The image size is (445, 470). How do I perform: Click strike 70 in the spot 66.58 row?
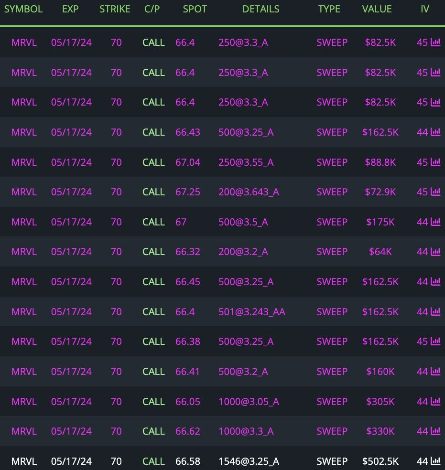click(x=116, y=461)
